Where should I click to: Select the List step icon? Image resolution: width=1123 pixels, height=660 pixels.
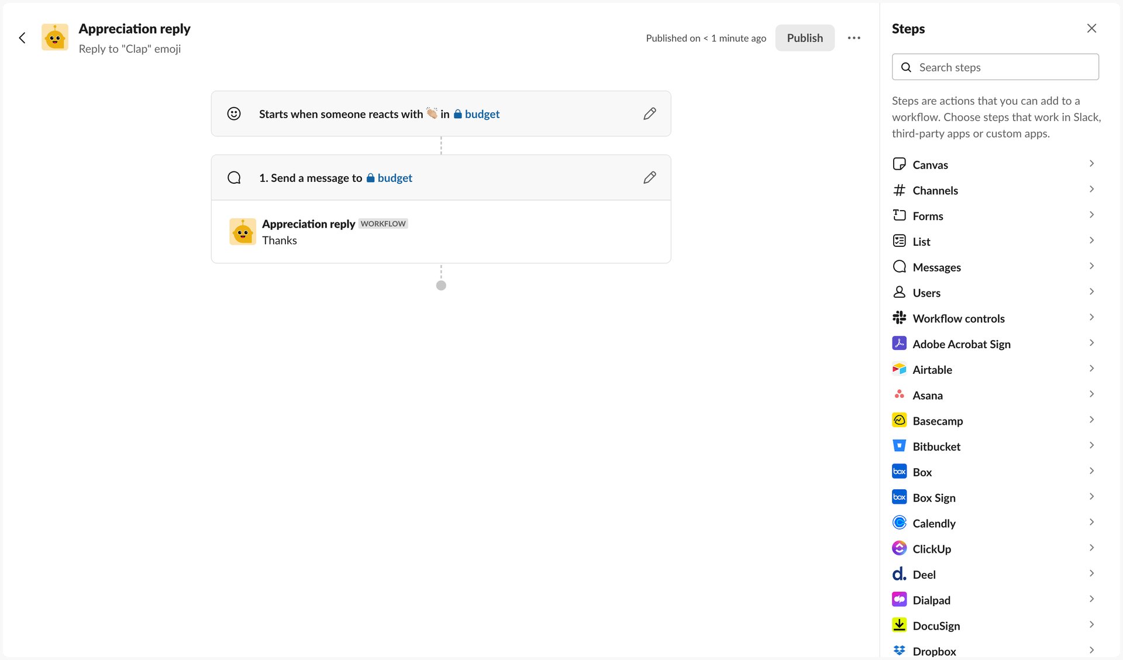tap(900, 241)
